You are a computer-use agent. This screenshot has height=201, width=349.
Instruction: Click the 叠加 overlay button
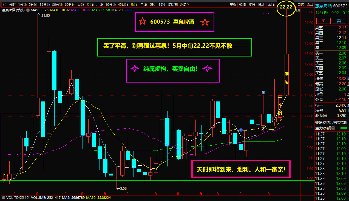242,5
